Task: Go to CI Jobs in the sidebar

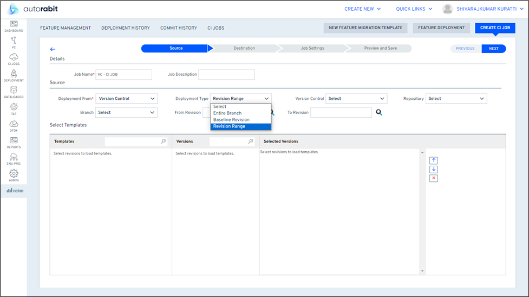Action: coord(14,58)
